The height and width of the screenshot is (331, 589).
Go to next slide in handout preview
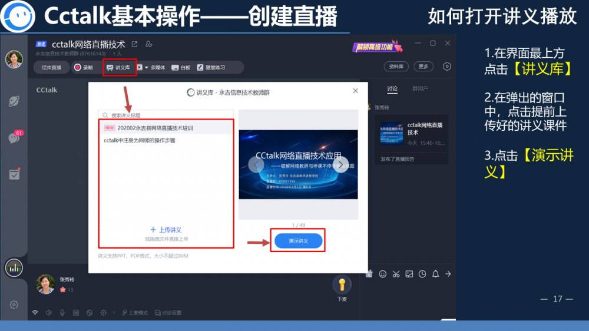341,164
